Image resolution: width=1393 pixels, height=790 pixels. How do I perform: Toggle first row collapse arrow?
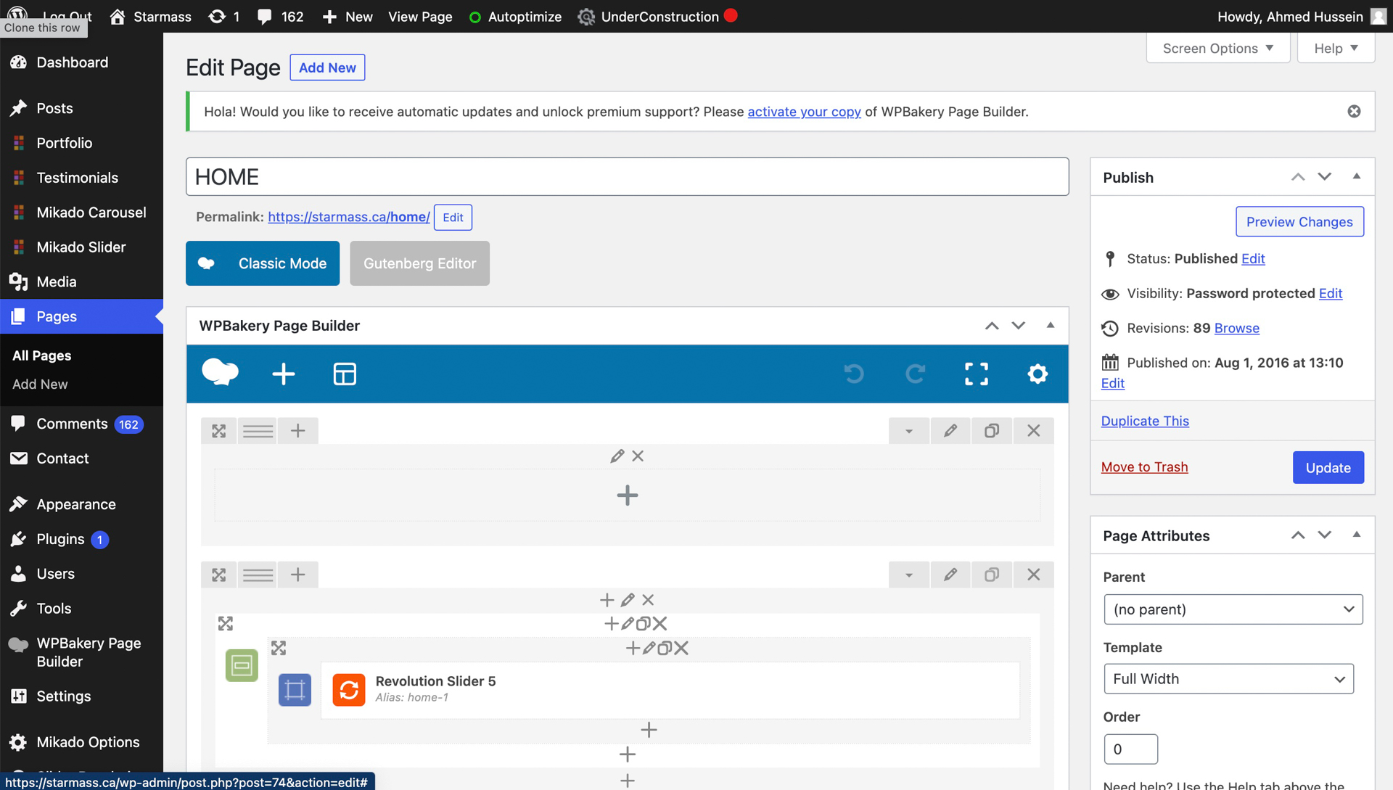(x=908, y=431)
